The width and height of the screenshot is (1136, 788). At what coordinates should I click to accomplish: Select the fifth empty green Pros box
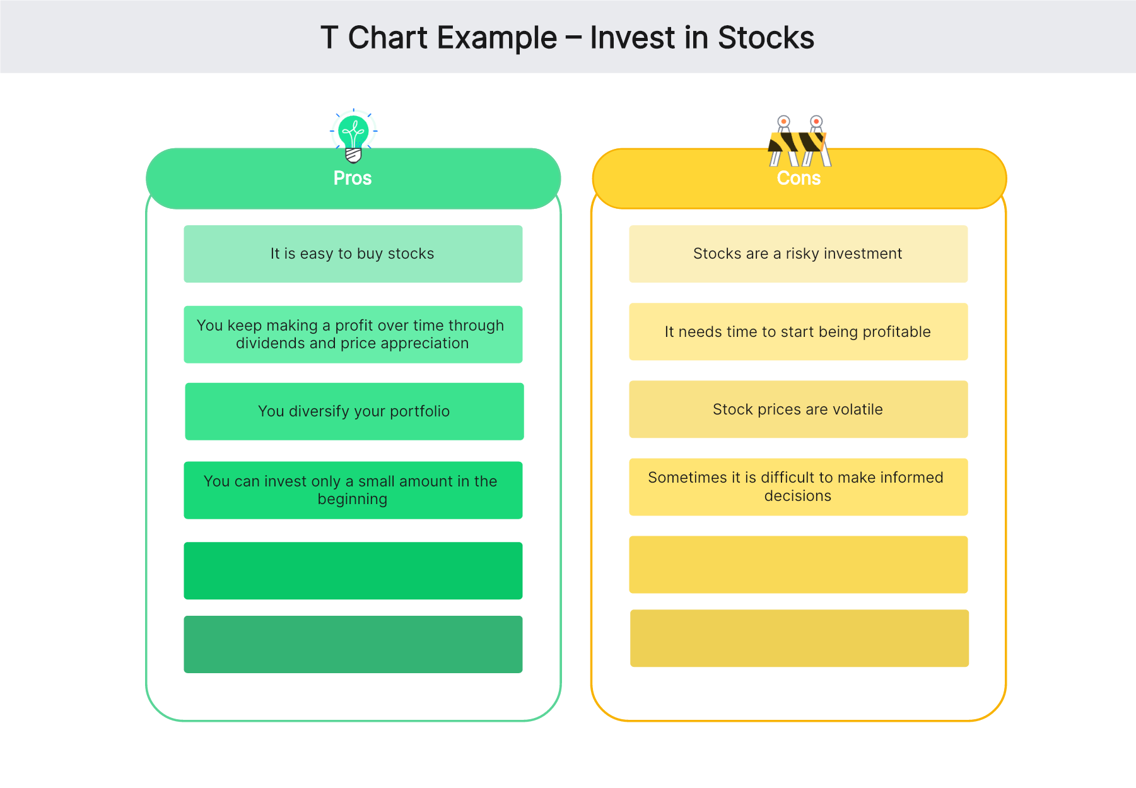pyautogui.click(x=353, y=570)
